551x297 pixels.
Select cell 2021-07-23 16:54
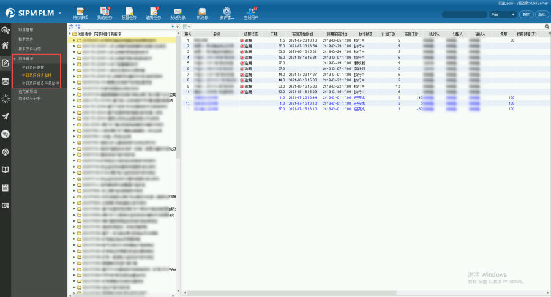click(x=302, y=46)
